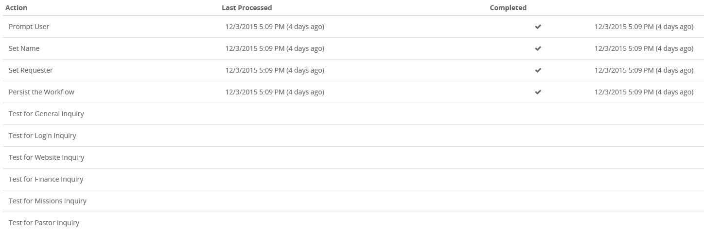The image size is (704, 230).
Task: Click the Persist the Workflow checkmark
Action: pos(538,92)
